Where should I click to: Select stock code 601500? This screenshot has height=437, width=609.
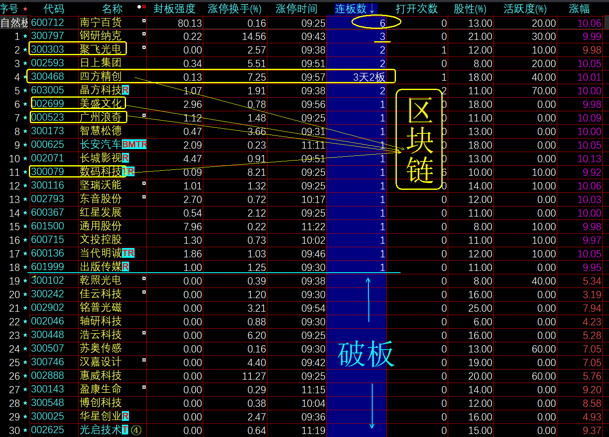(x=48, y=226)
